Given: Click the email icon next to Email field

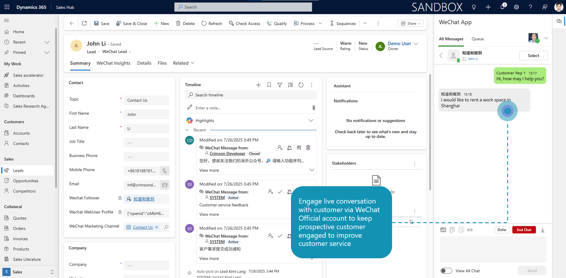Looking at the screenshot, I should (165, 185).
